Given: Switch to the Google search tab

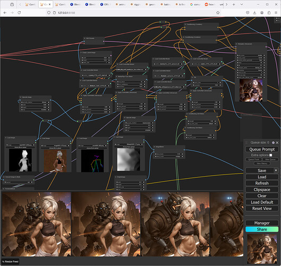Looking at the screenshot, I should 195,4.
